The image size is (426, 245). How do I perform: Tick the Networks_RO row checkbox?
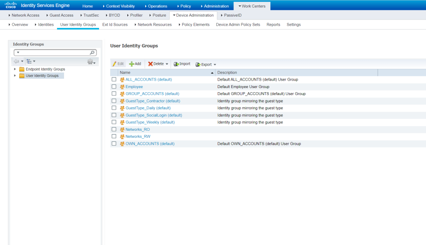[114, 129]
